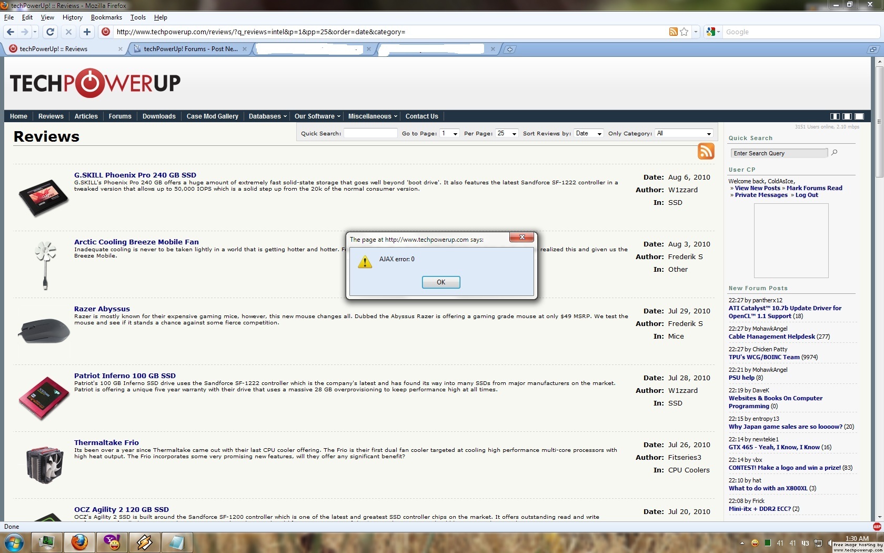
Task: Open the Firefox taskbar icon
Action: 79,542
